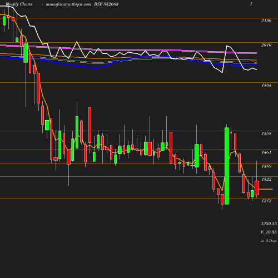The image size is (278, 278).
Task: Click the 1212 price level label
Action: (x=266, y=201)
